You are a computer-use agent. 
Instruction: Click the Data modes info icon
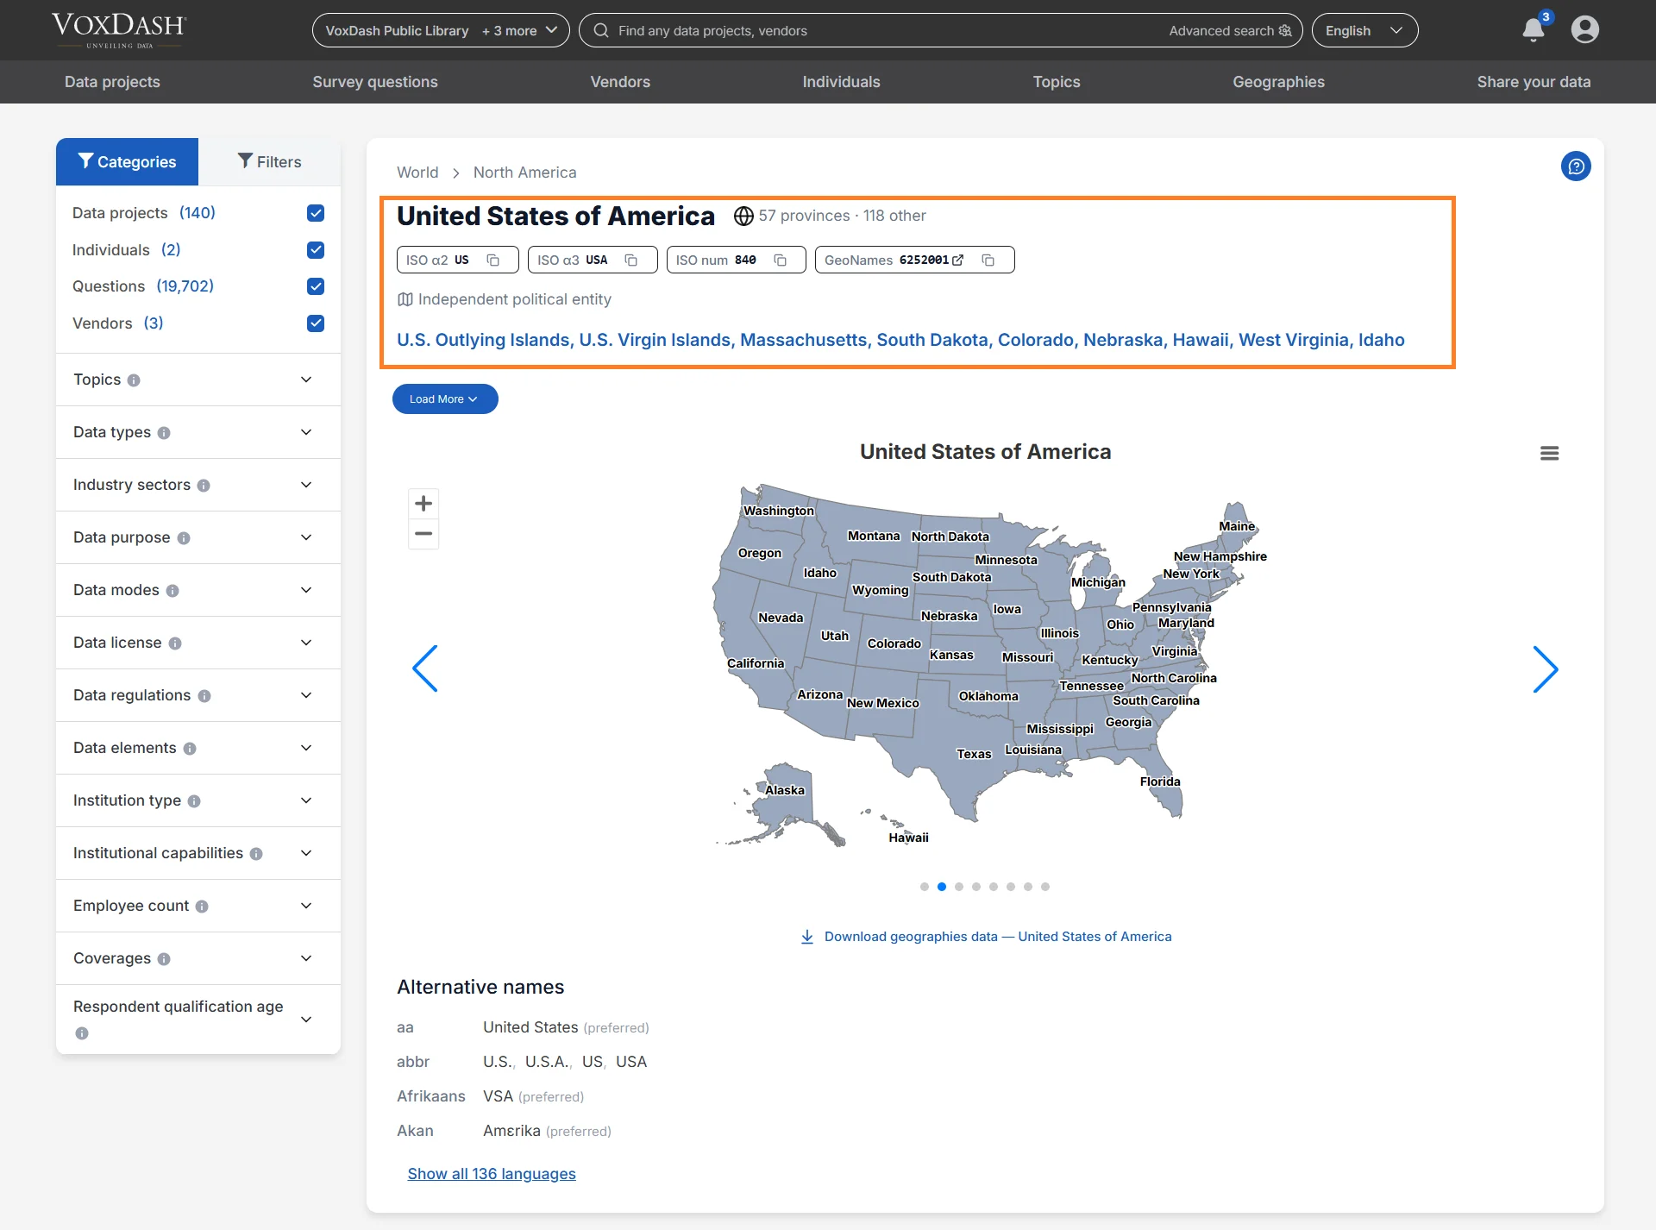[172, 591]
